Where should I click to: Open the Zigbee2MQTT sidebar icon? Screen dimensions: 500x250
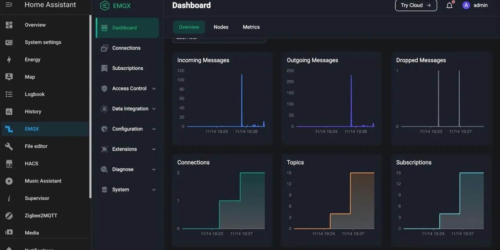point(9,215)
